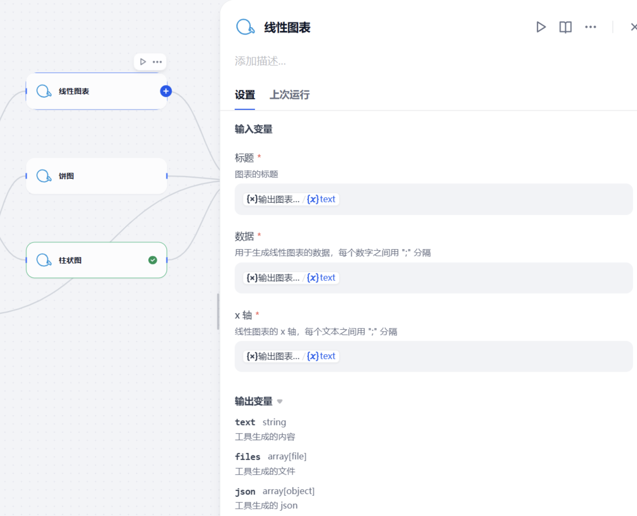Click the 饼图 node icon
The image size is (637, 516).
(x=44, y=176)
